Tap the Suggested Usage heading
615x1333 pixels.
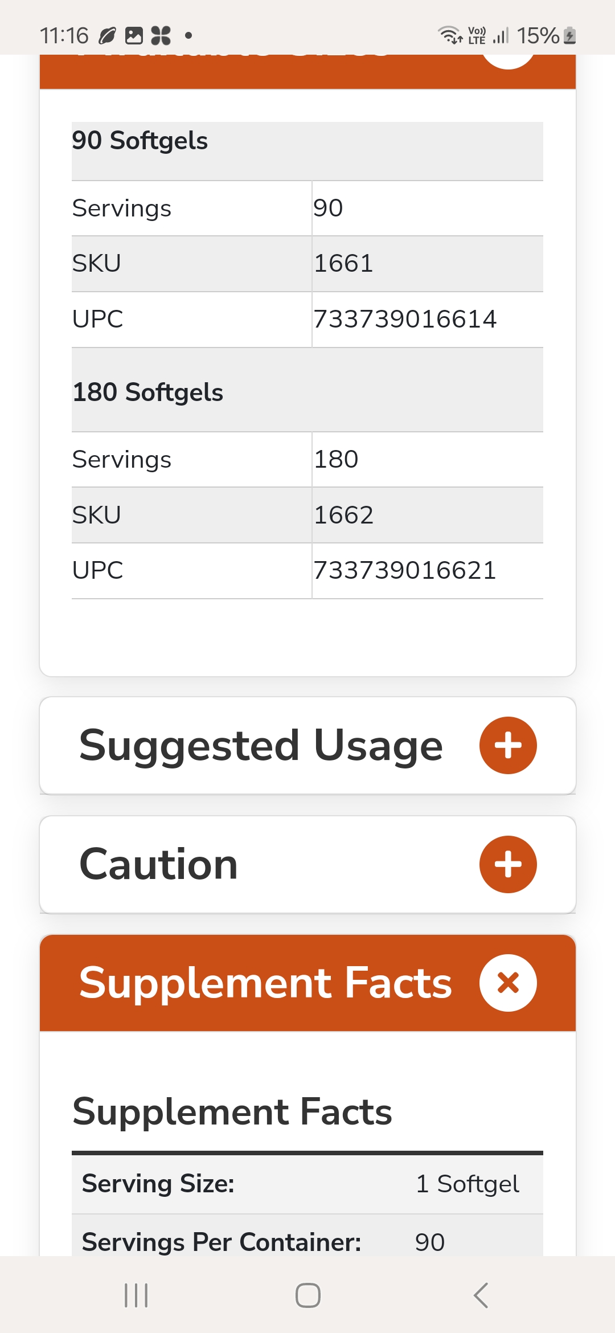(261, 745)
